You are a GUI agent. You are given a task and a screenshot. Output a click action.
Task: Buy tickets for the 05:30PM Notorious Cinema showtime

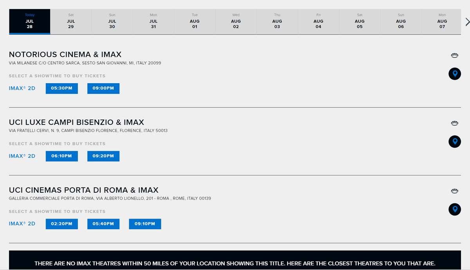pos(61,88)
